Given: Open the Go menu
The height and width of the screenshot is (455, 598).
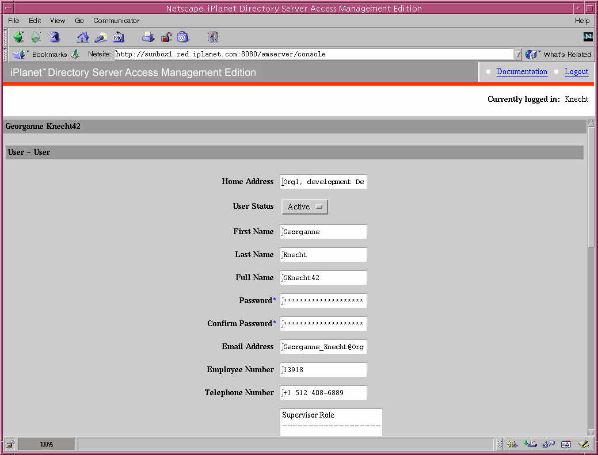Looking at the screenshot, I should tap(79, 21).
